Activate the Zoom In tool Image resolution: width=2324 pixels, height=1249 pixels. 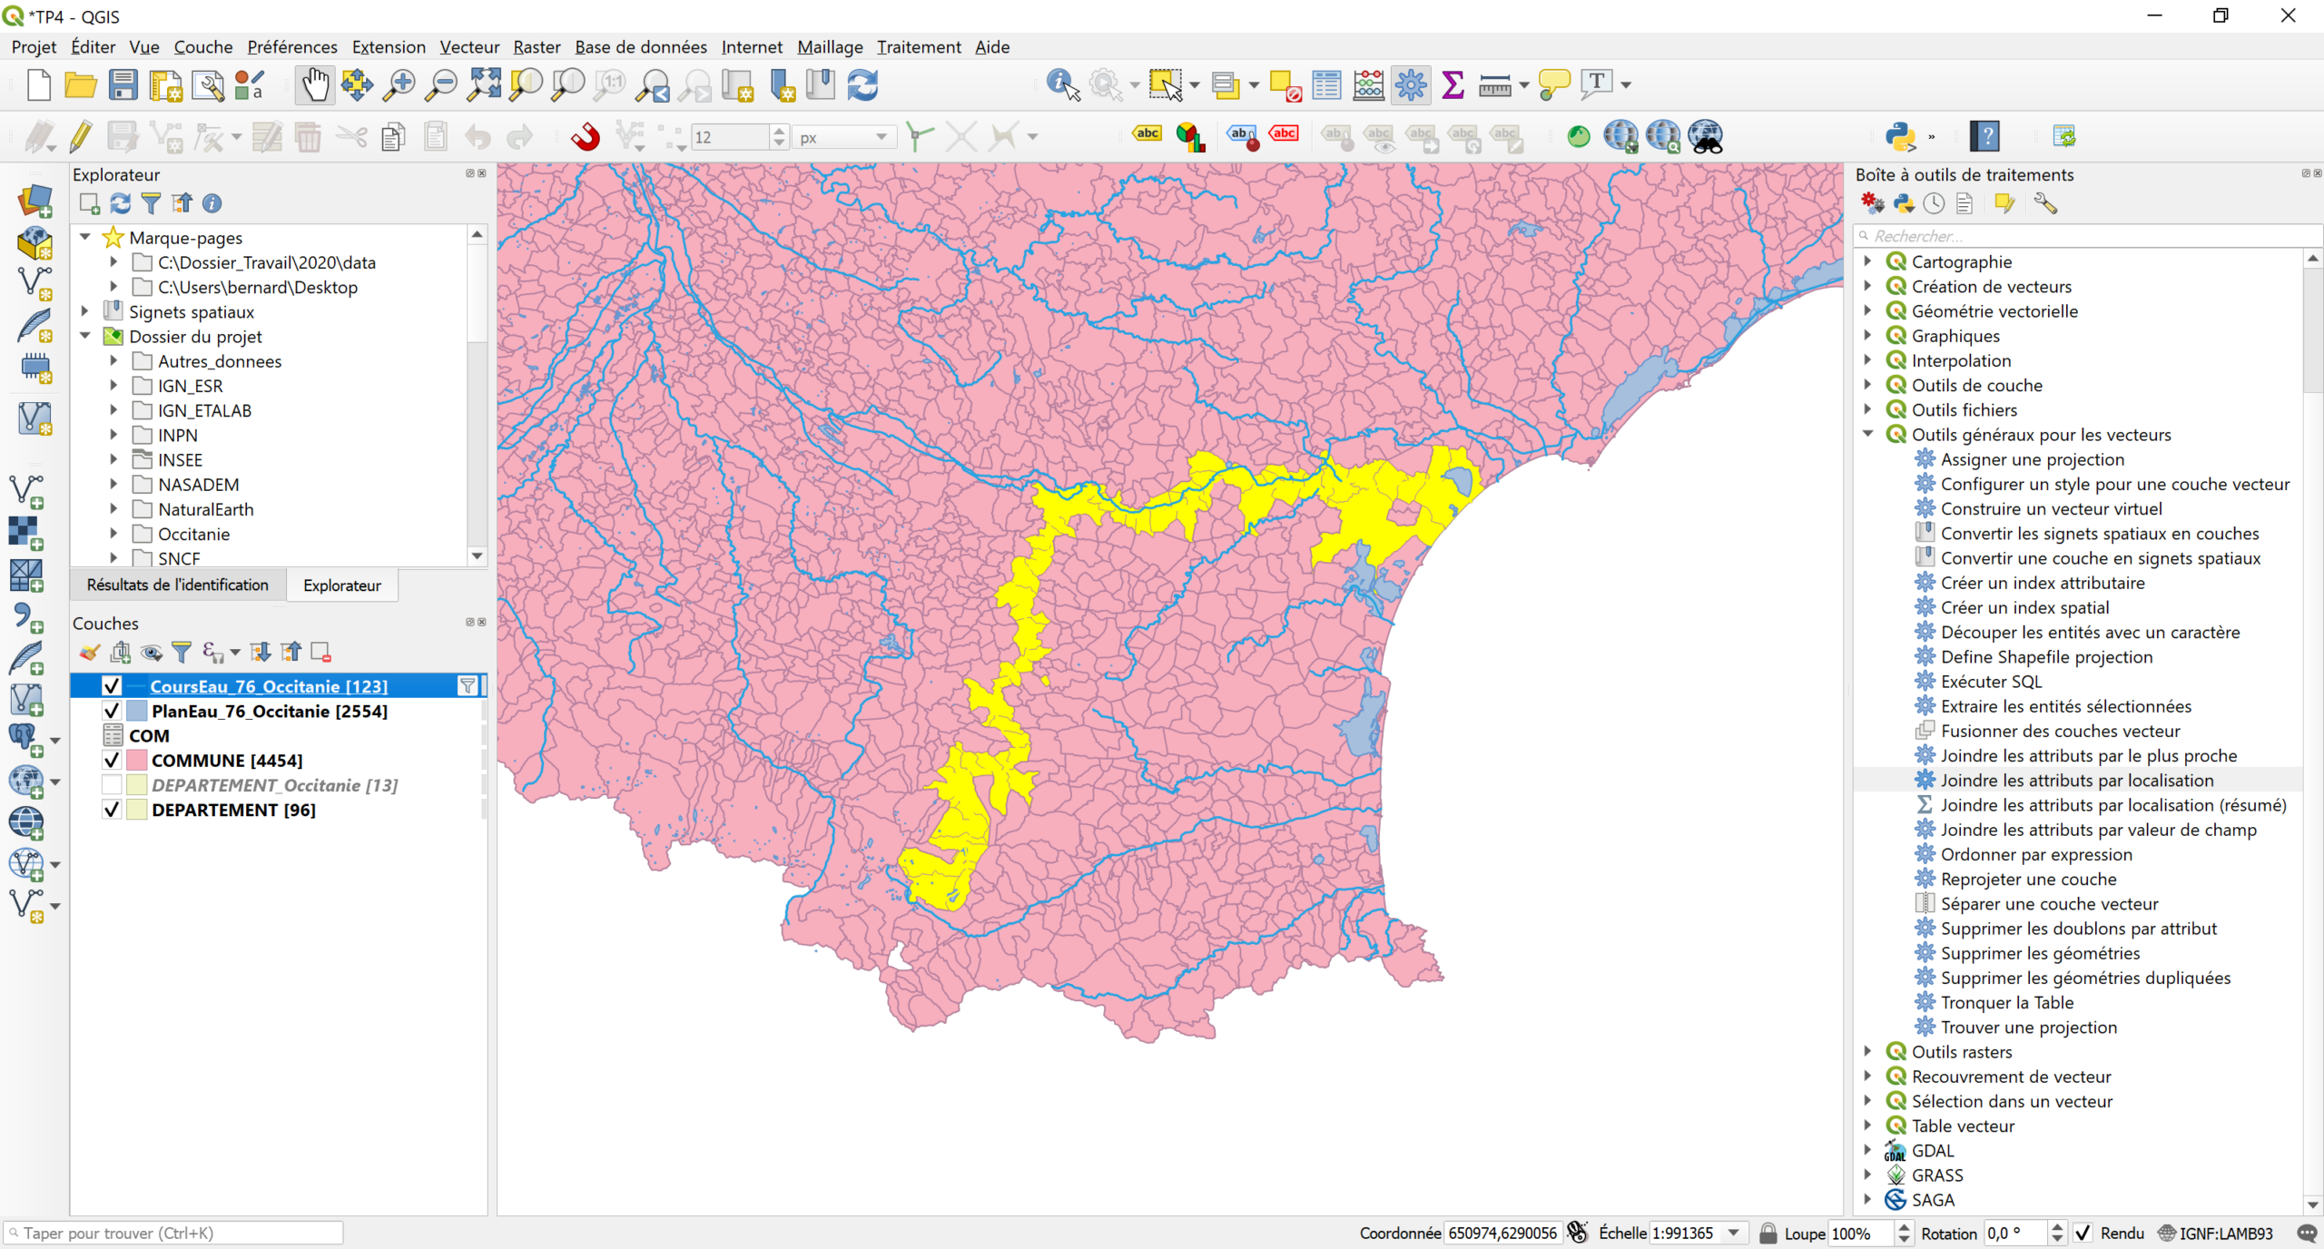click(398, 84)
